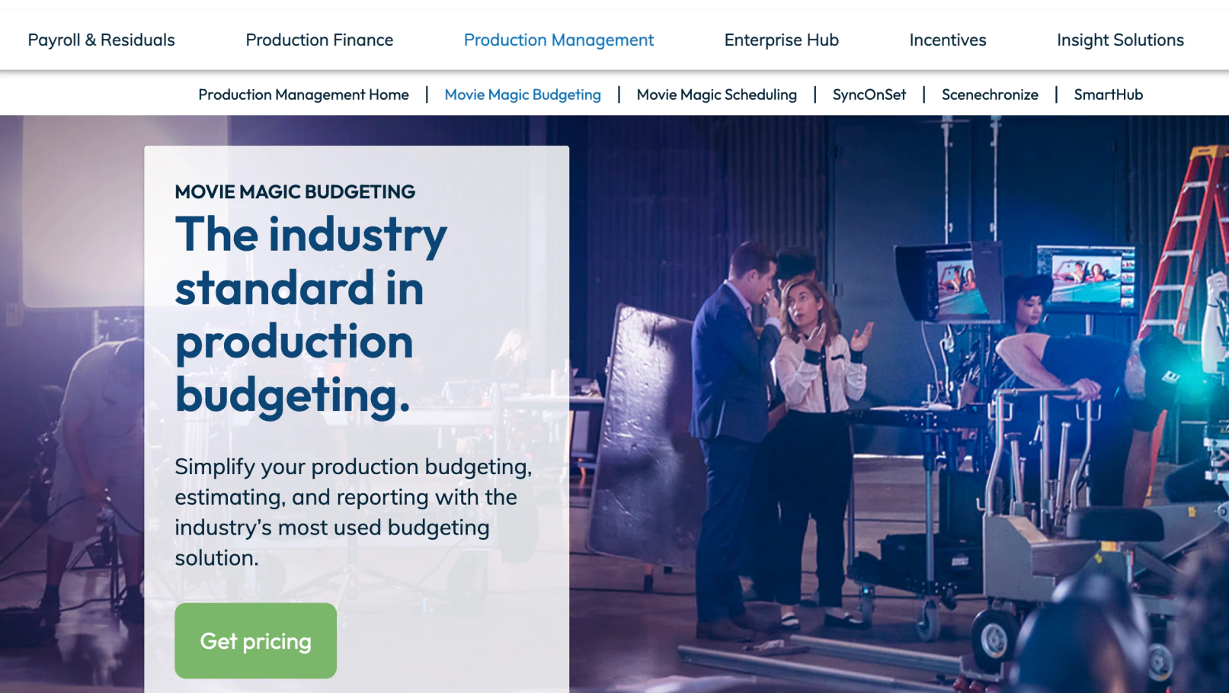Open the Movie Magic Scheduling page
Viewport: 1229px width, 693px height.
[716, 95]
